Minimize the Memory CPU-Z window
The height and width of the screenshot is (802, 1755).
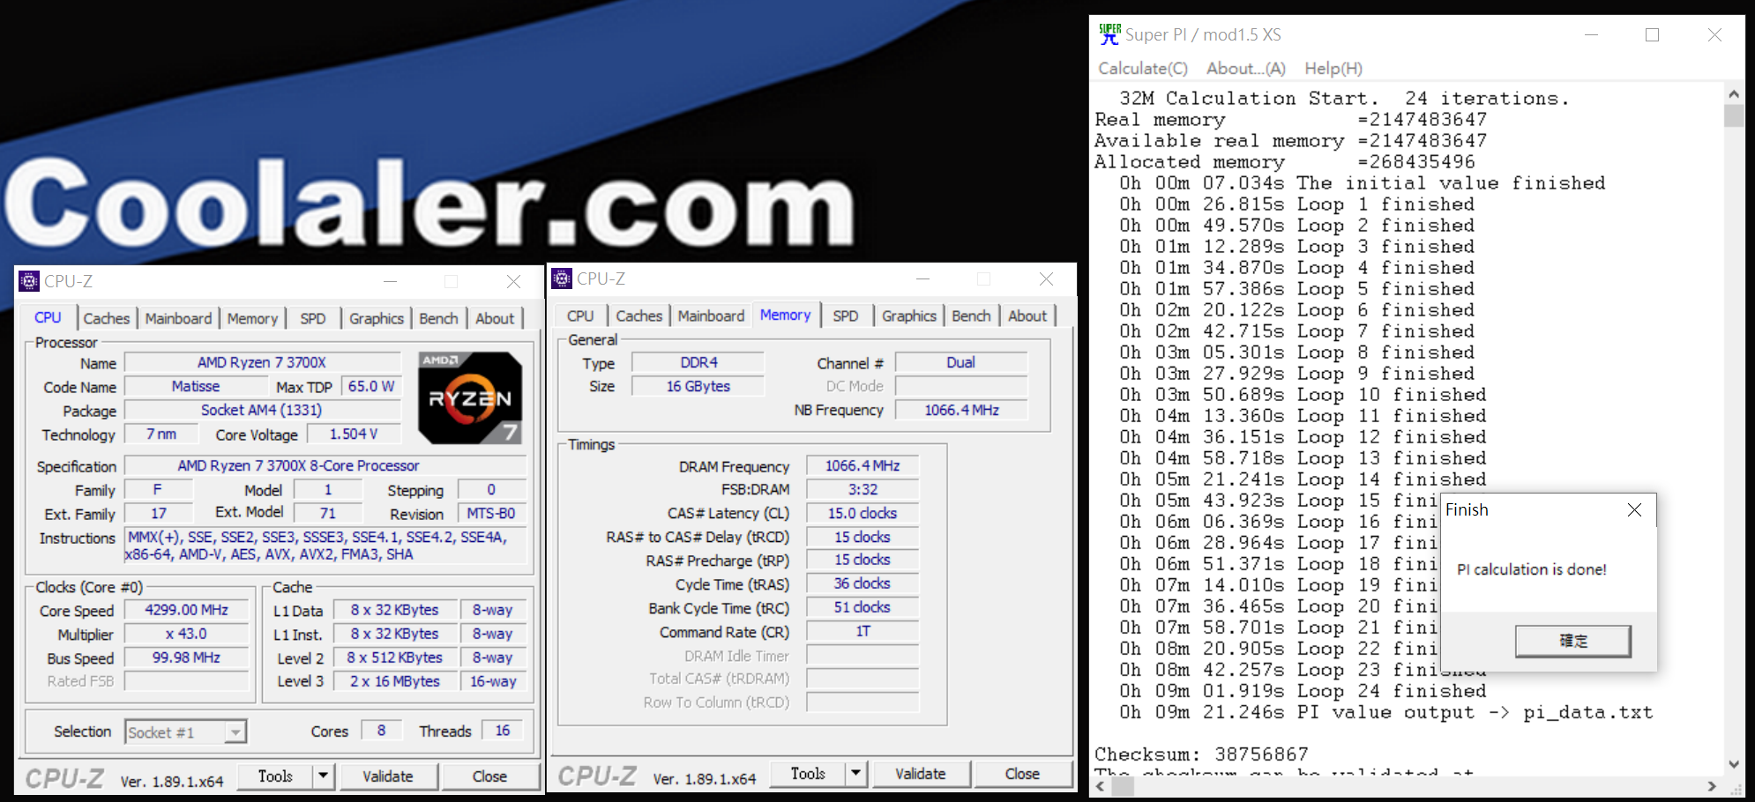pyautogui.click(x=922, y=278)
